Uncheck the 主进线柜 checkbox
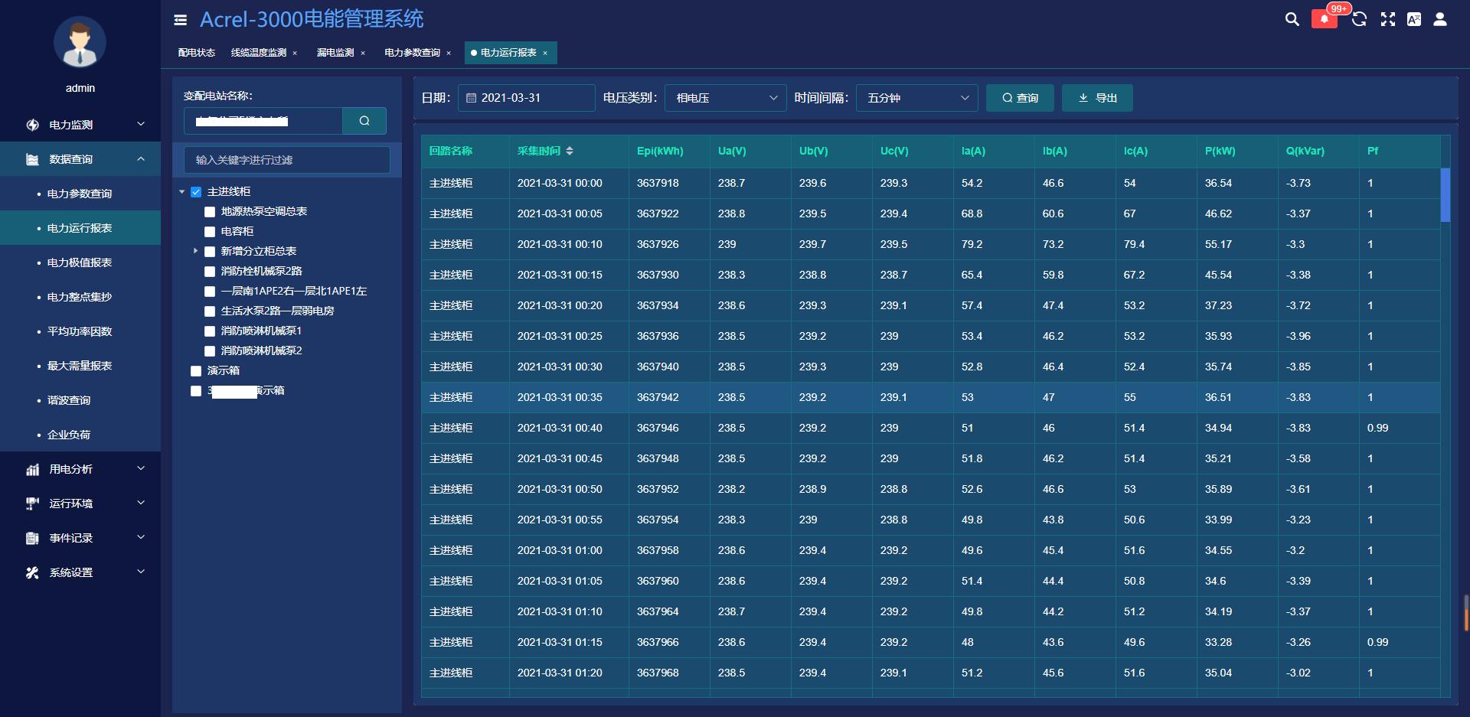This screenshot has height=717, width=1470. 196,192
